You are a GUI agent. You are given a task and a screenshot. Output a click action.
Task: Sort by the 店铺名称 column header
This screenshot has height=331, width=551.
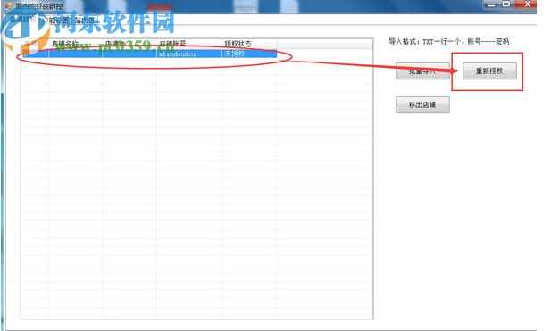[75, 44]
